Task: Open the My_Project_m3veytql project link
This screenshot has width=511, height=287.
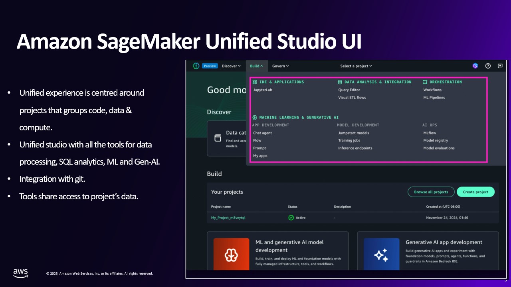Action: [228, 218]
